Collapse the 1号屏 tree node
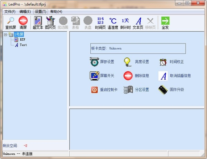 tap(6, 34)
